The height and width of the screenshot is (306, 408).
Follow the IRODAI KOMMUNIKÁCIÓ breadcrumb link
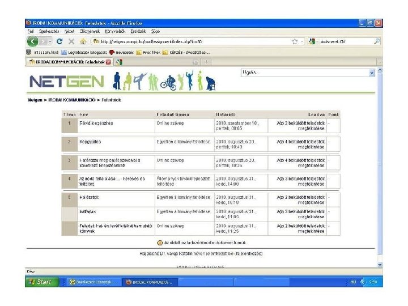[72, 100]
